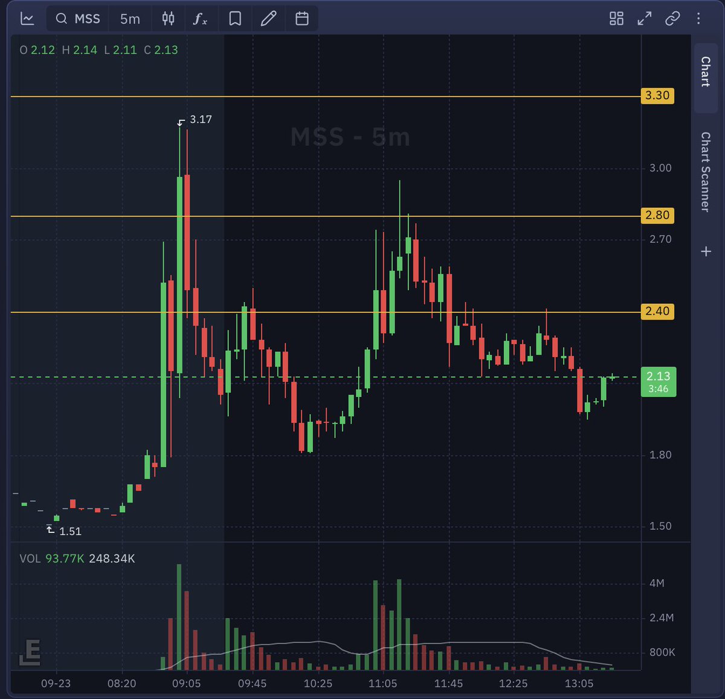Click the bookmark templates icon
Viewport: 725px width, 699px height.
[235, 19]
